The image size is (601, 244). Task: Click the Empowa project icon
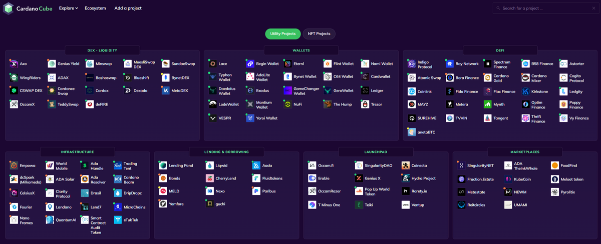(x=14, y=165)
